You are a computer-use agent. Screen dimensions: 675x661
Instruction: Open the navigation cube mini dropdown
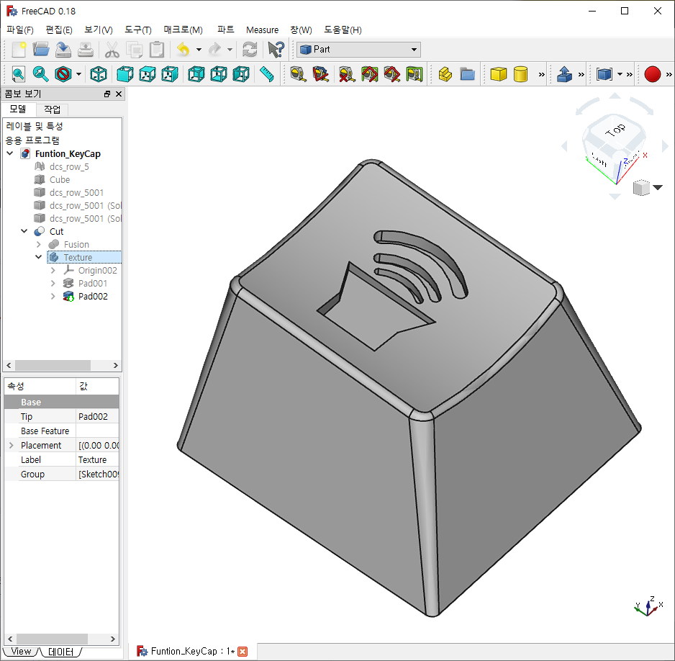[x=657, y=187]
